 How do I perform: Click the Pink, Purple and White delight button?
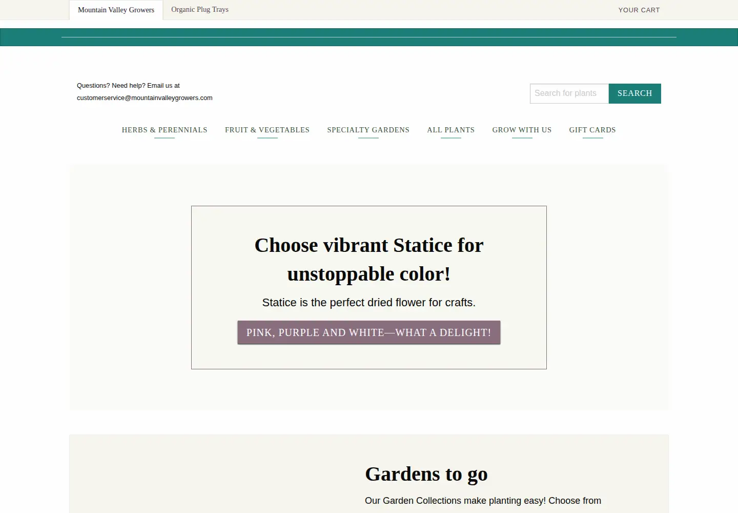(369, 332)
